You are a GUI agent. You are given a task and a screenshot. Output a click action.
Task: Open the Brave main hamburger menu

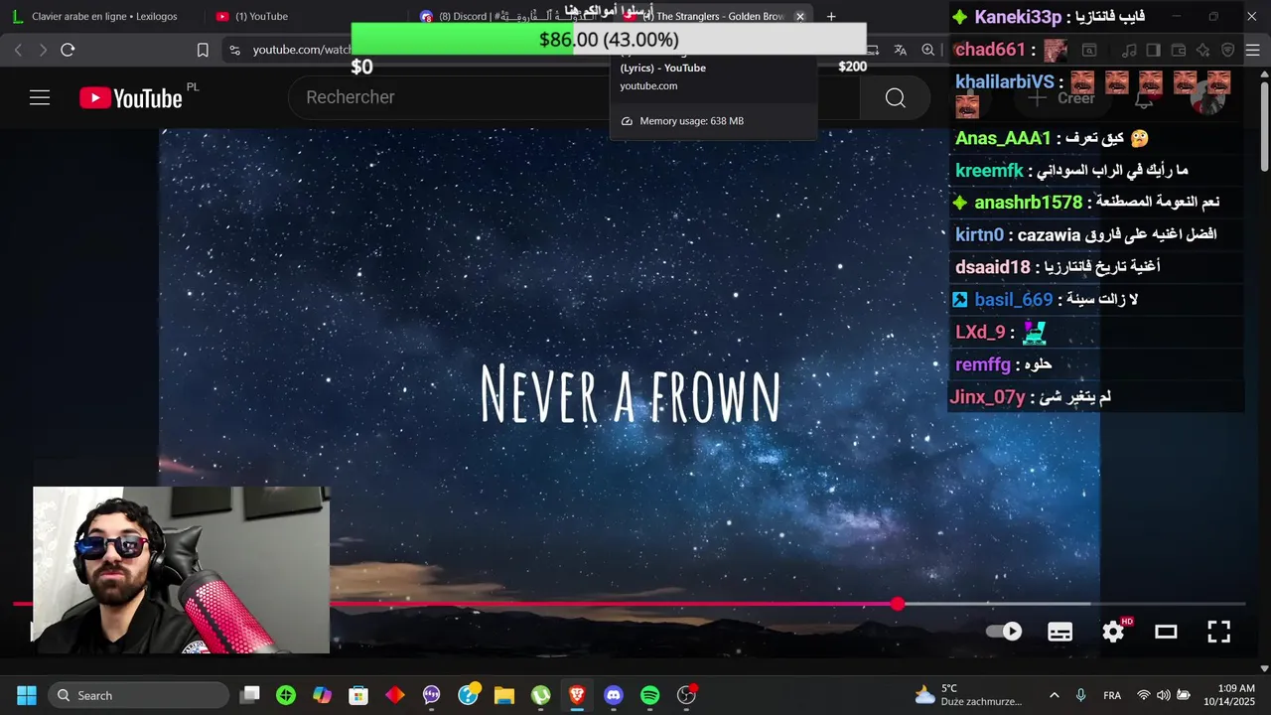pos(1252,50)
